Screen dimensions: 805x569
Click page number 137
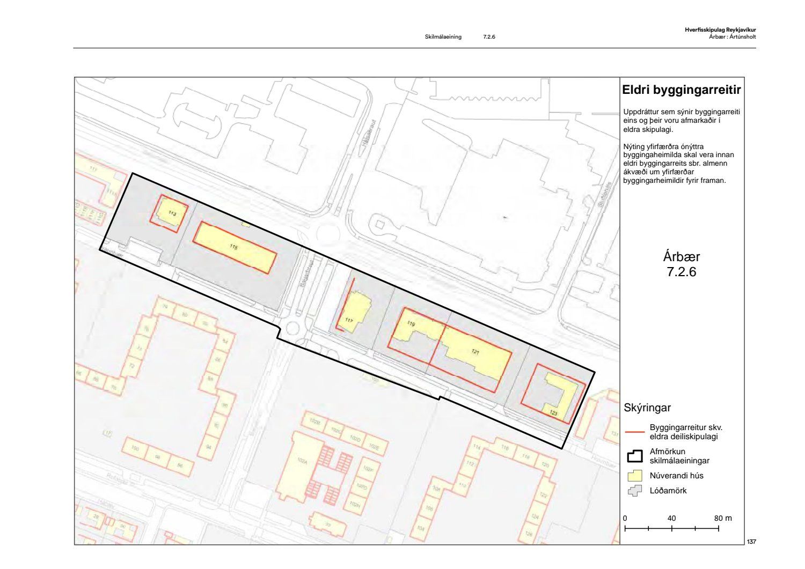coord(751,542)
